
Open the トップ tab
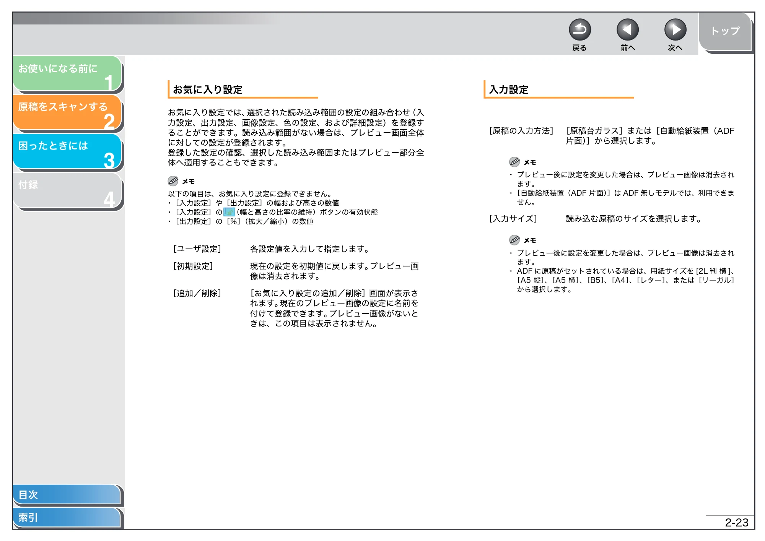click(725, 31)
